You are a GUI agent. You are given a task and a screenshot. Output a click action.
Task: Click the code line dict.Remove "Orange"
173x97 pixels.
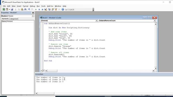[60, 46]
